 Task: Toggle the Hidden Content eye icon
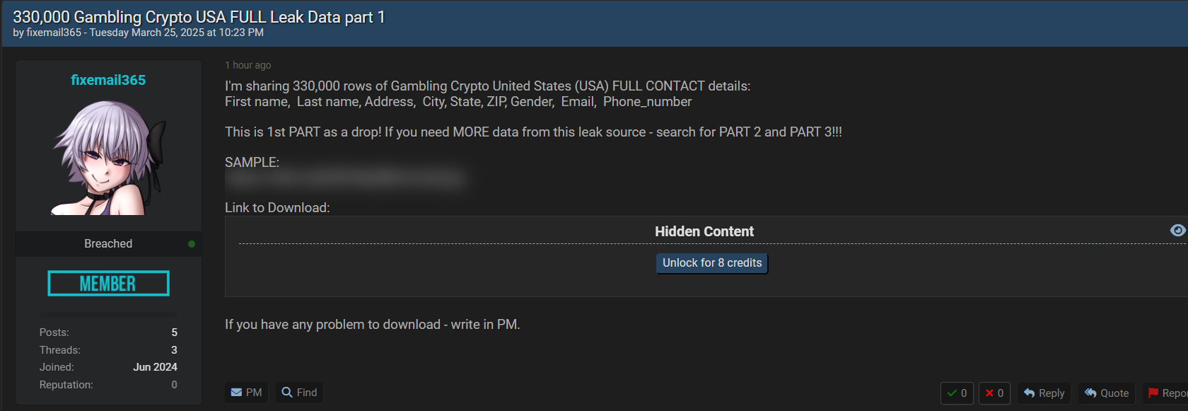[1177, 231]
